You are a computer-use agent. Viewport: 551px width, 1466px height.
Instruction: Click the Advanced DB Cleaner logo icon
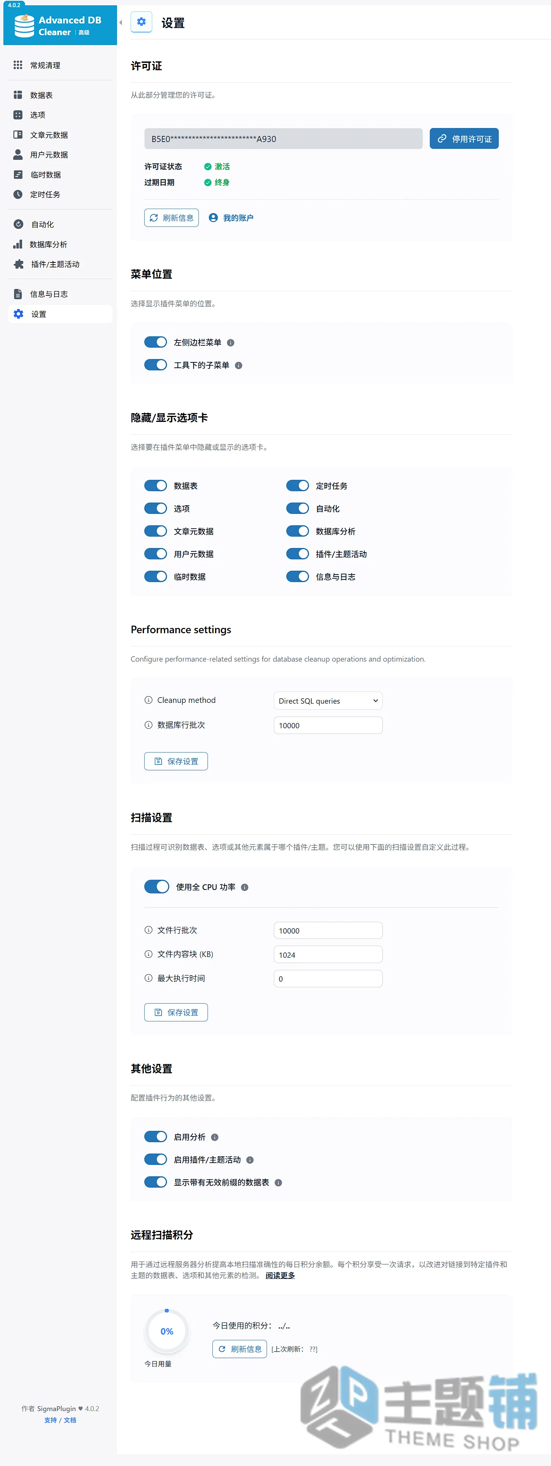click(x=25, y=26)
